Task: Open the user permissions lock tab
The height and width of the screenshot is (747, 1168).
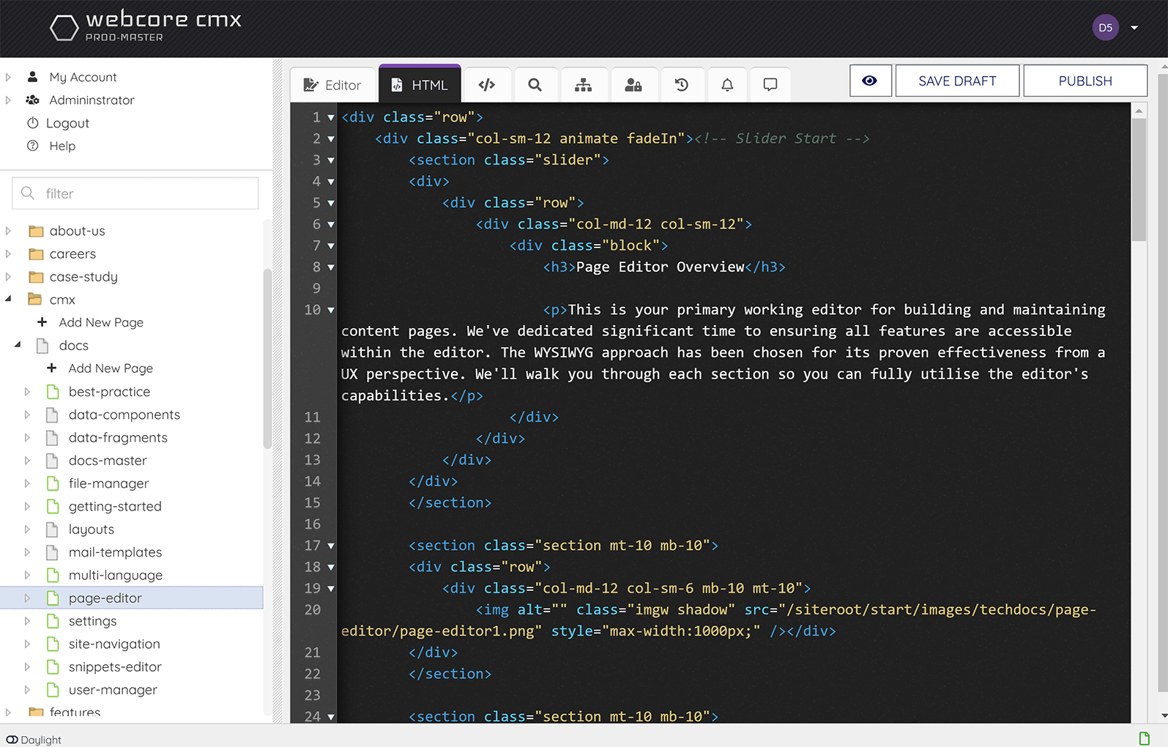Action: 633,85
